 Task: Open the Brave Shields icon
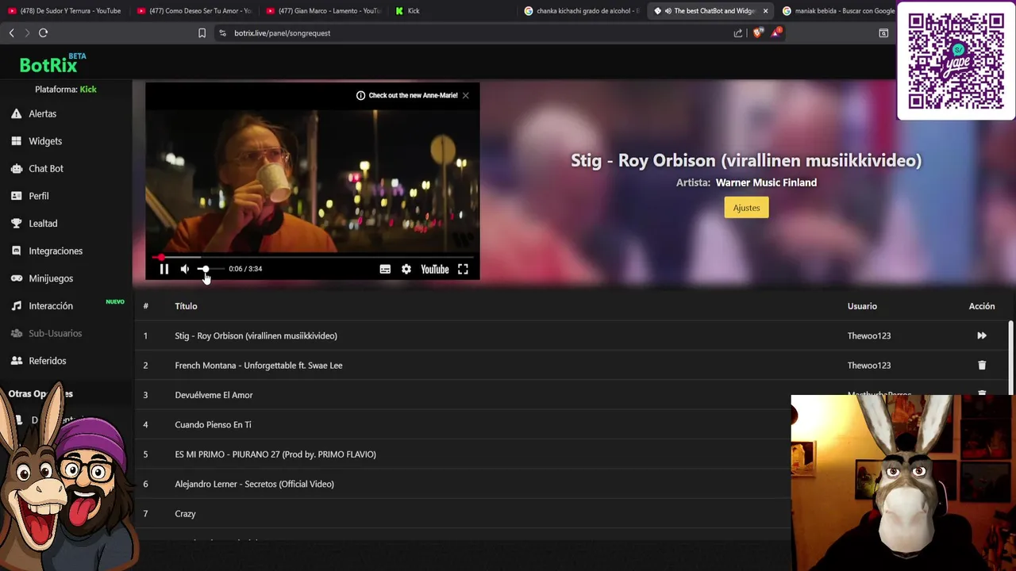(757, 33)
